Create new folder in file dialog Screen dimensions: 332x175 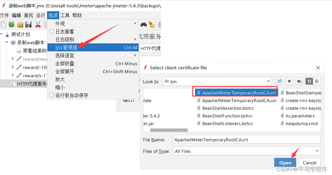point(299,81)
